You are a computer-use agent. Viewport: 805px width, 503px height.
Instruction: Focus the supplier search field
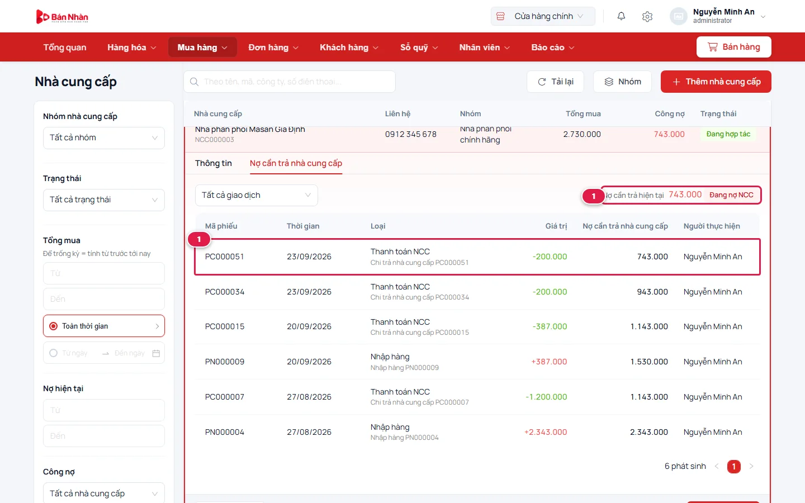pyautogui.click(x=290, y=82)
